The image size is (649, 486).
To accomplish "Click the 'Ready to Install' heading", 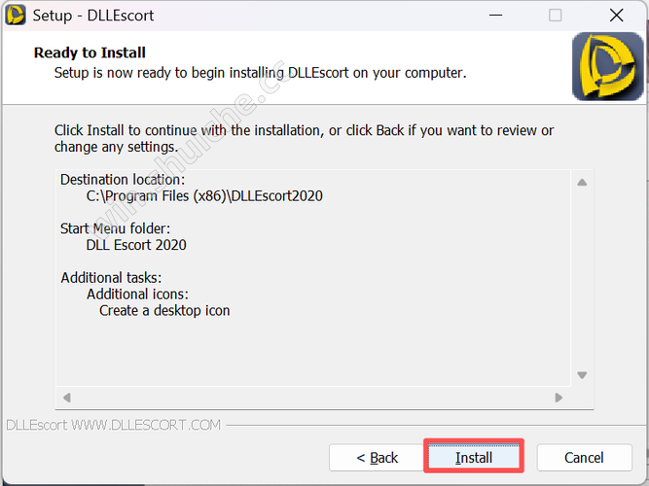I will 90,52.
